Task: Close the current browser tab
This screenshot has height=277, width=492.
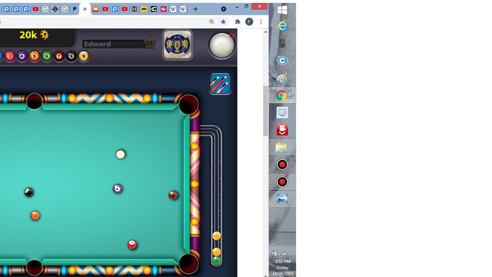Action: [85, 9]
